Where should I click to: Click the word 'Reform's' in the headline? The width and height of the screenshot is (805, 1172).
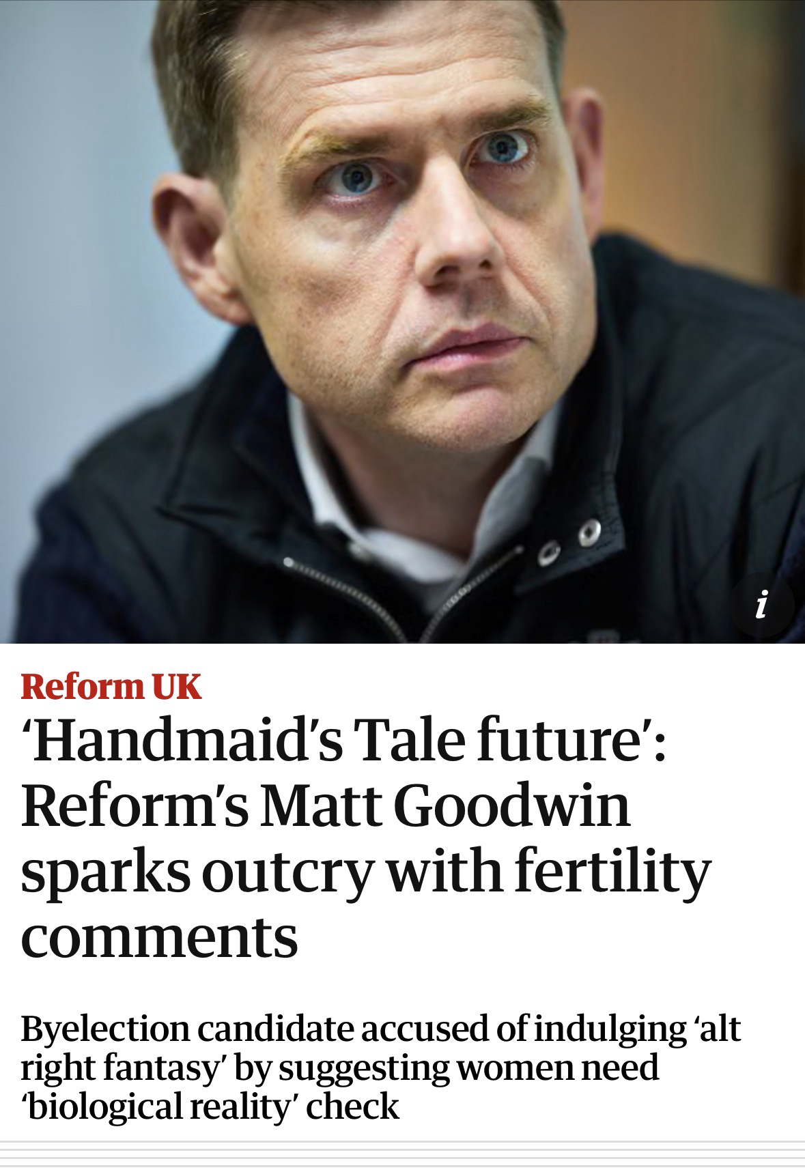tap(133, 806)
